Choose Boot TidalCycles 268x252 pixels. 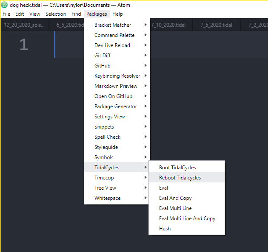click(x=187, y=168)
